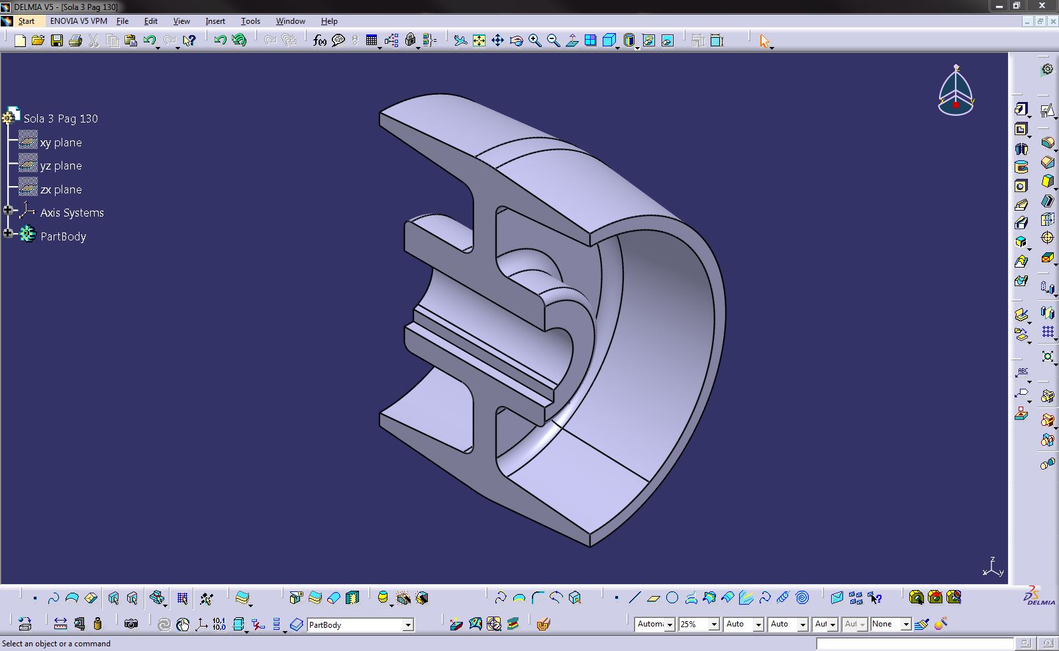Toggle the grid snap icon in bottom toolbar
Screen dimensions: 1059x651
point(182,599)
